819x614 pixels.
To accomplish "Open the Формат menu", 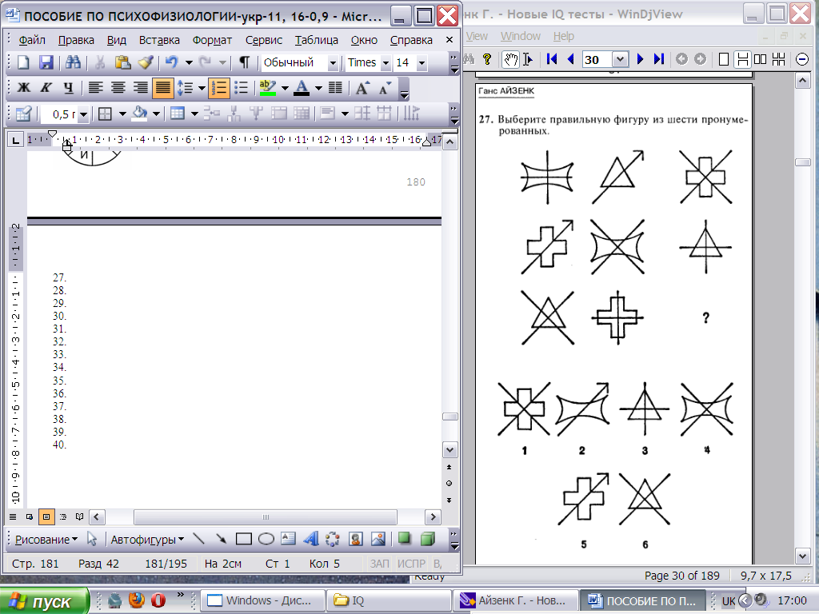I will pos(212,40).
